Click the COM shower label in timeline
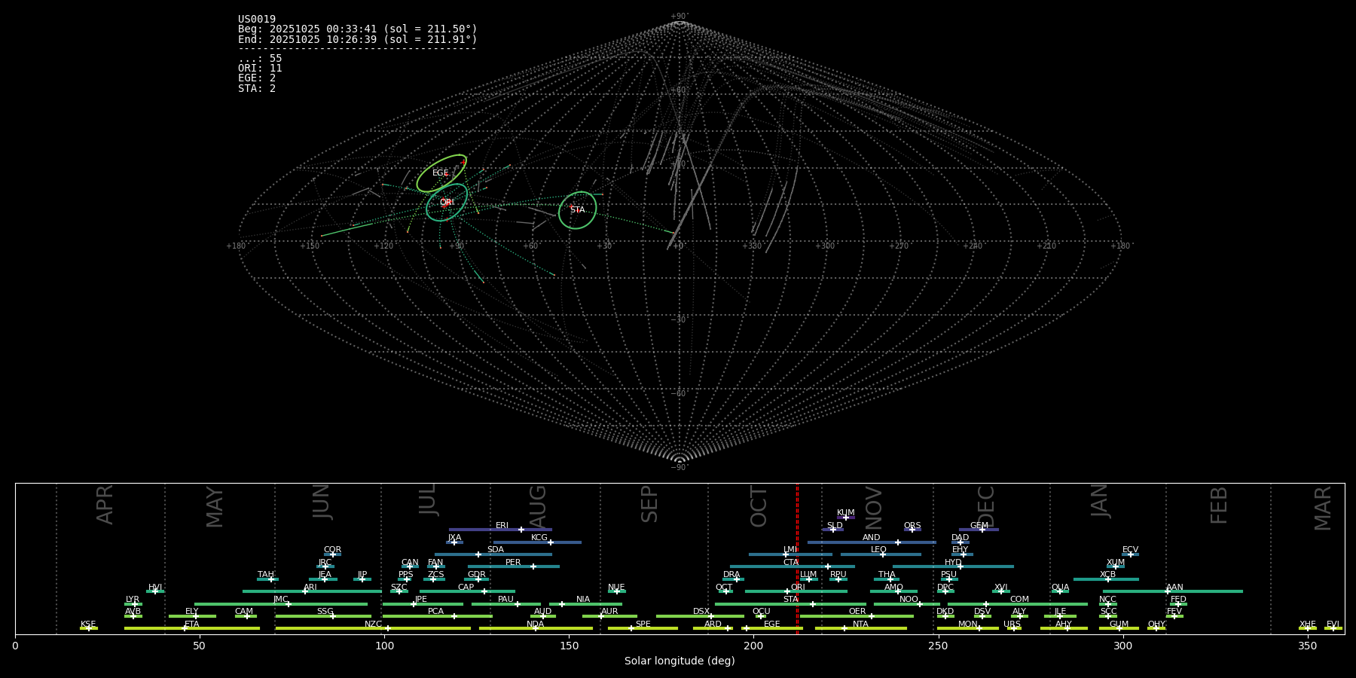The width and height of the screenshot is (1356, 678). pos(1019,600)
